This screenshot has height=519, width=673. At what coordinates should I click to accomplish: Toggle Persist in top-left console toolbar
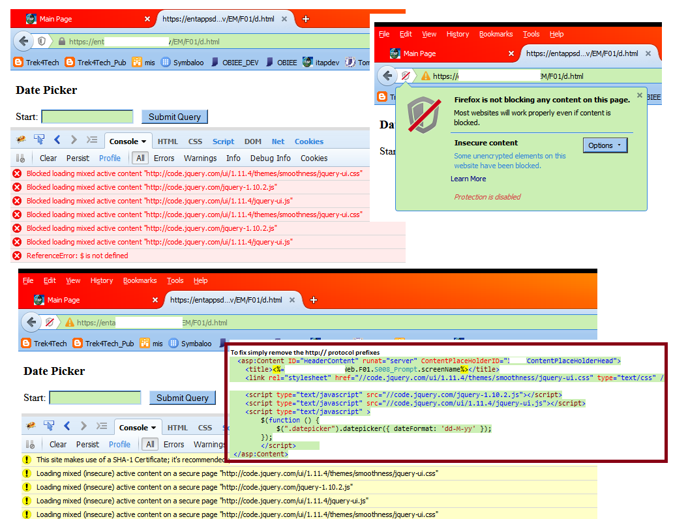[78, 158]
